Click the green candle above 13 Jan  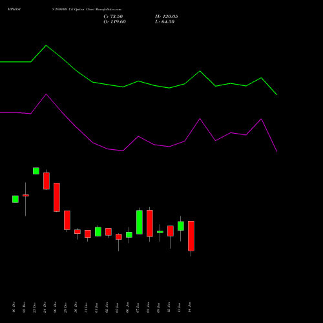181,226
